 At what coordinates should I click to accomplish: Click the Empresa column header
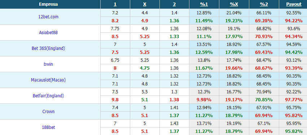[x=48, y=4]
